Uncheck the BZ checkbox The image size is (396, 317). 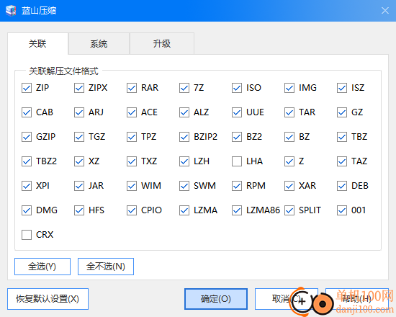(x=289, y=137)
